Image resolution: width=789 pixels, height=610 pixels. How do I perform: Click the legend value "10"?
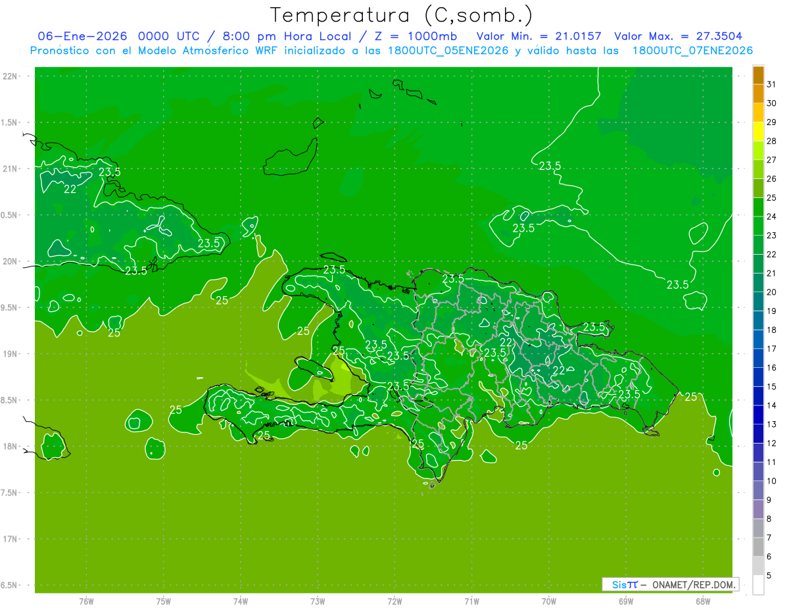point(772,481)
